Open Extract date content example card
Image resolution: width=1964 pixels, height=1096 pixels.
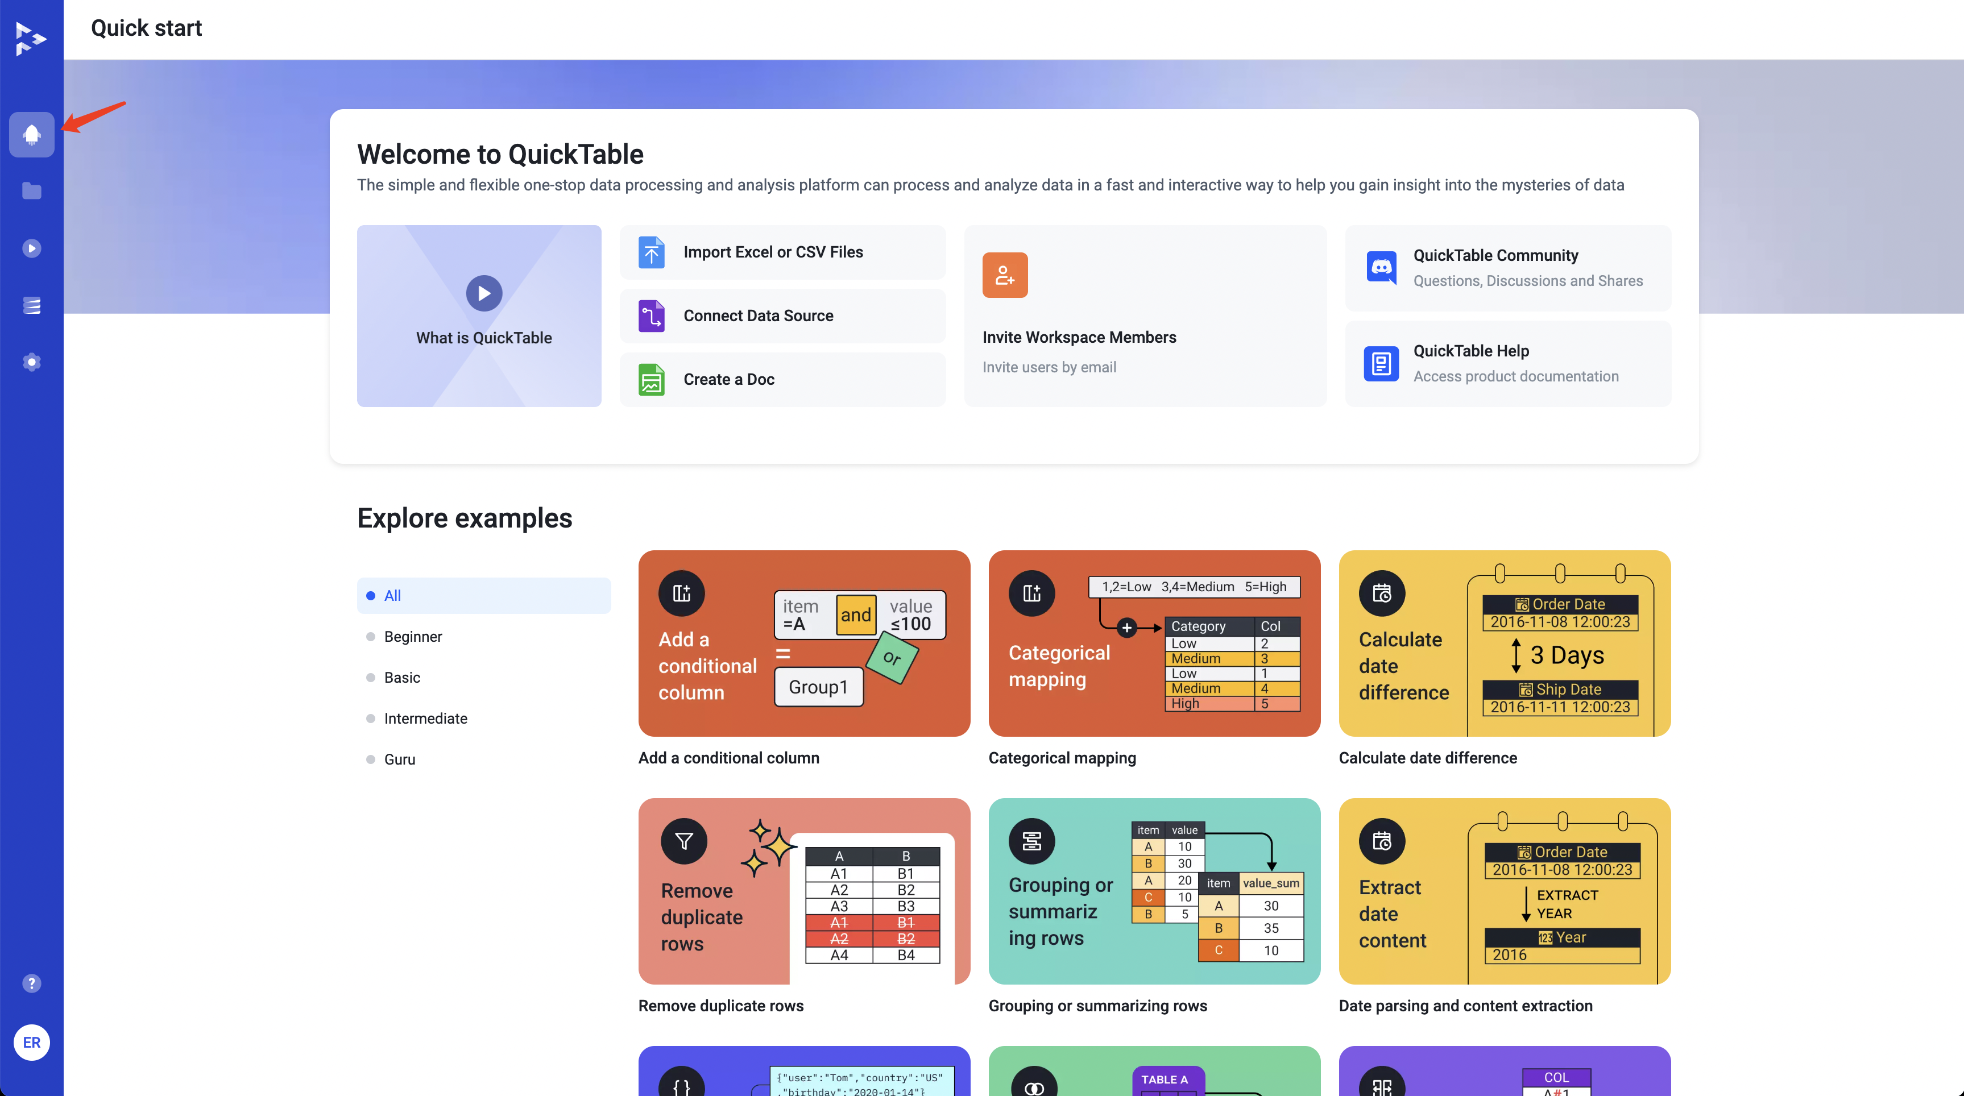1505,891
